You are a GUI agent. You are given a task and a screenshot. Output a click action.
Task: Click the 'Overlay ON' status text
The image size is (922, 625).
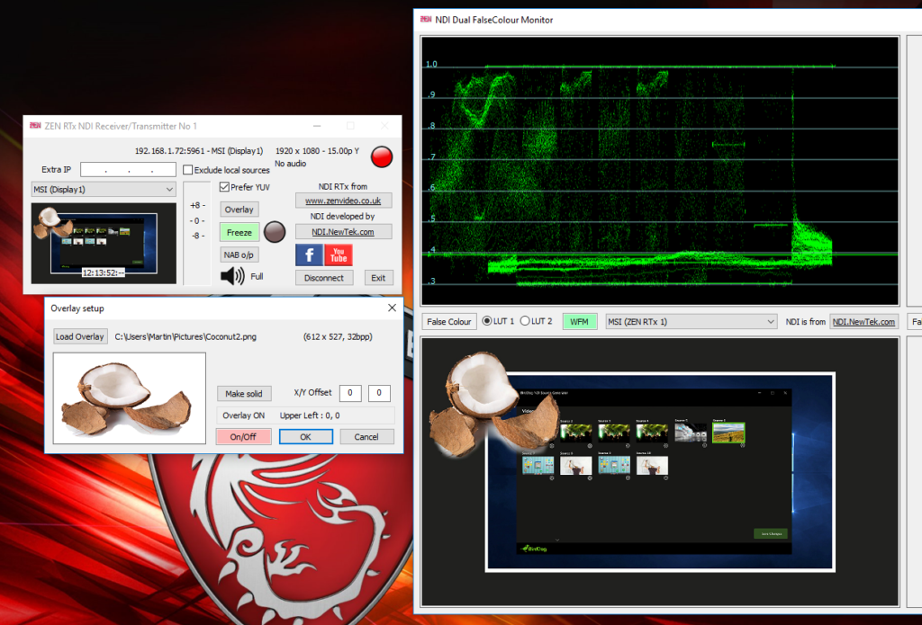click(x=243, y=415)
